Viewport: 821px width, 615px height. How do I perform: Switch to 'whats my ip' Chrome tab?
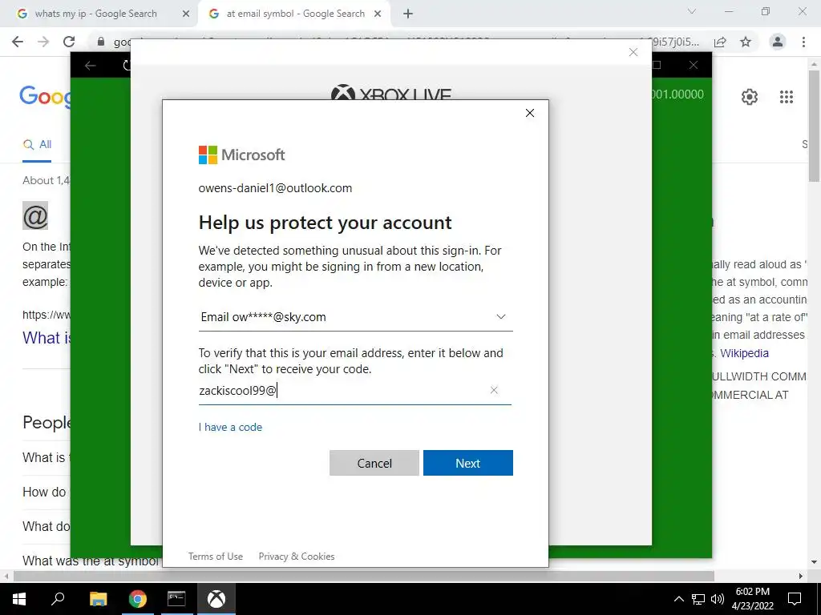(x=96, y=14)
